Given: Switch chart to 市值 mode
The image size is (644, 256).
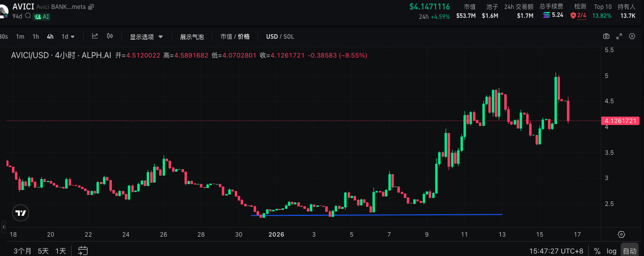Looking at the screenshot, I should (x=226, y=37).
